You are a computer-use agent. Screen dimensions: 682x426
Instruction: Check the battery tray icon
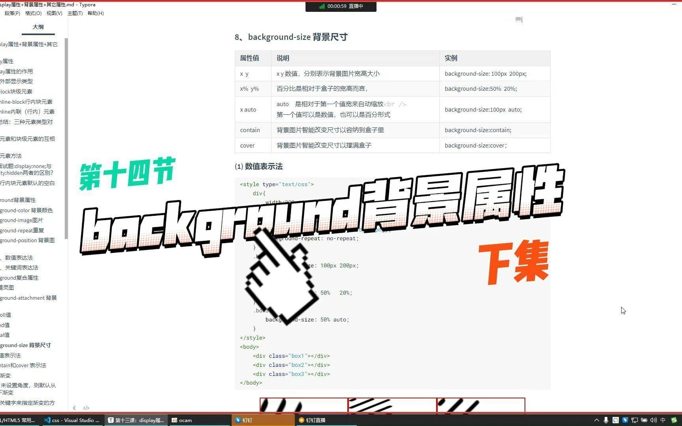(x=644, y=420)
